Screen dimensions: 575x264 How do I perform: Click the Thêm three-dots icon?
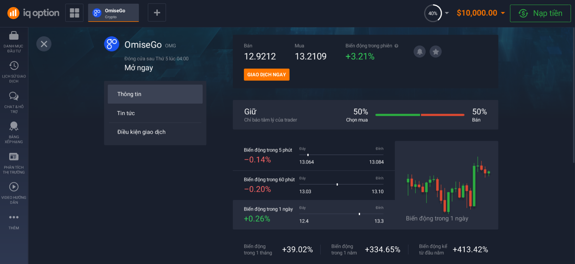[x=14, y=217]
